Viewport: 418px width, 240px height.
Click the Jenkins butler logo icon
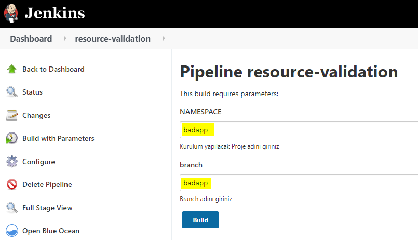coord(11,12)
